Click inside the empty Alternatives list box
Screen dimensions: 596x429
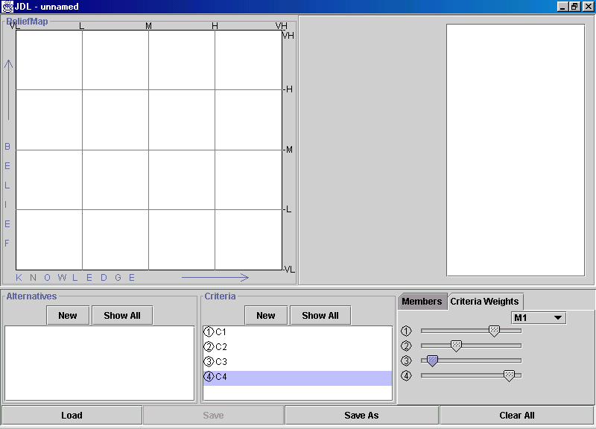(x=100, y=363)
